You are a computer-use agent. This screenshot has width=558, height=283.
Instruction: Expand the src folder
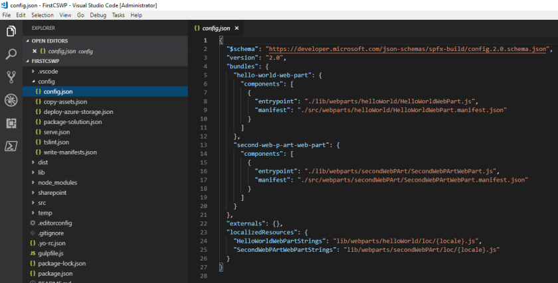41,203
